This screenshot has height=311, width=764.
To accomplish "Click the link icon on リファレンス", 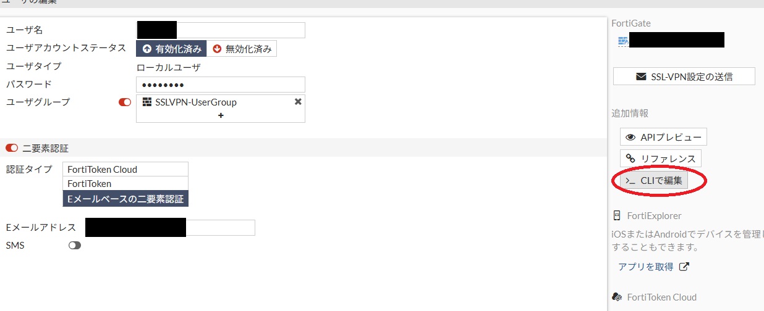I will pos(630,159).
